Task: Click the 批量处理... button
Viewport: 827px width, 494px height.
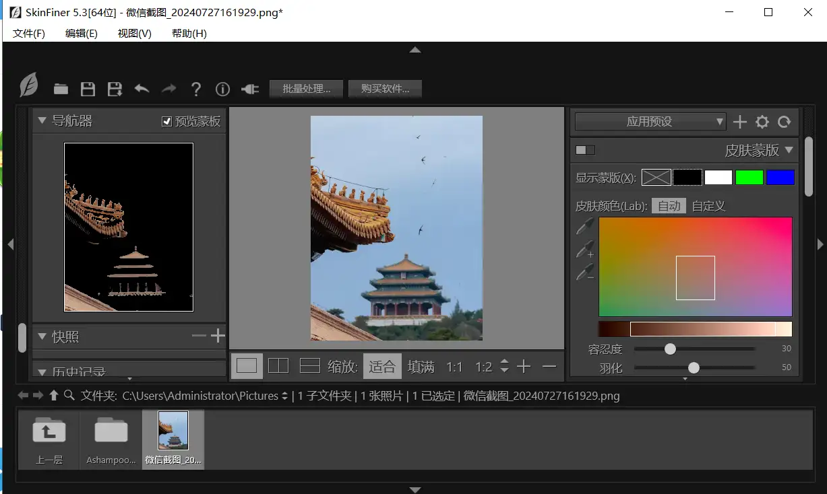Action: pos(306,89)
